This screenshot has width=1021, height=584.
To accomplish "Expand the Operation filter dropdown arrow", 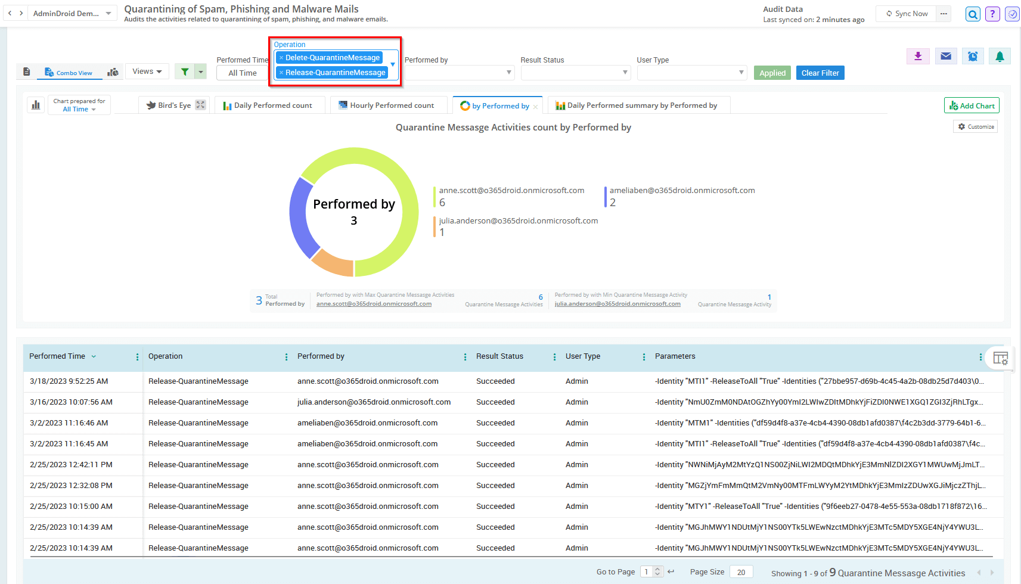I will 393,64.
